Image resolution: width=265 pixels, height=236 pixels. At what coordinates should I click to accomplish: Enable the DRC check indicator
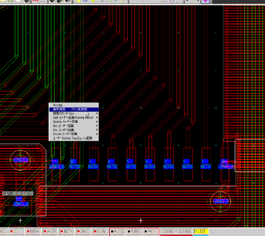point(83,231)
